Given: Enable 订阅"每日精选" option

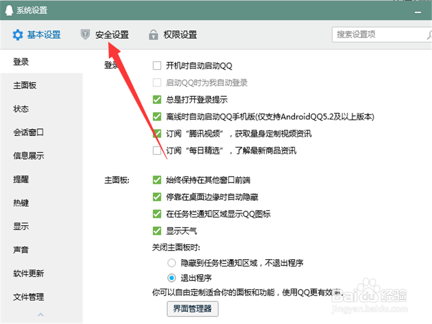Looking at the screenshot, I should (x=157, y=151).
